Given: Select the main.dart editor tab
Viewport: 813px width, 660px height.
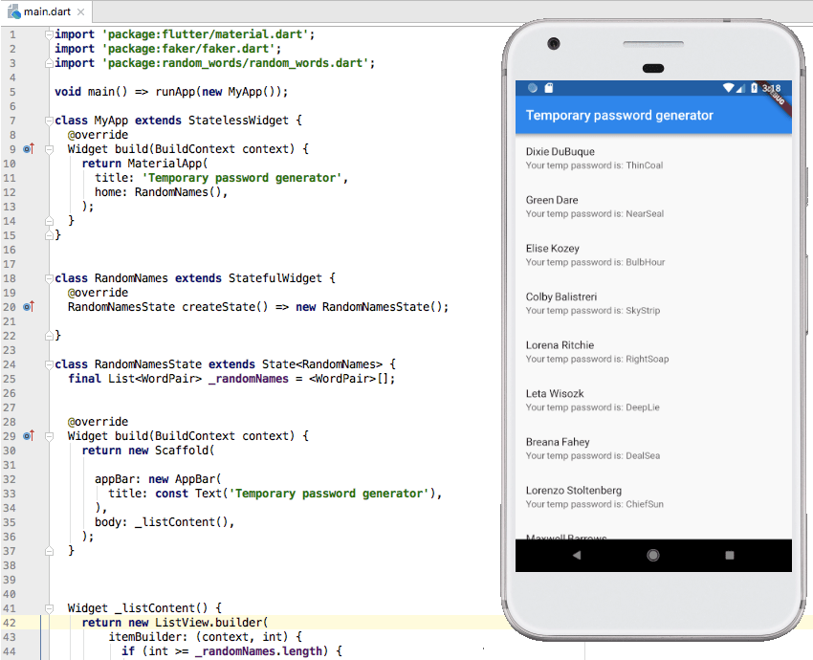Looking at the screenshot, I should click(x=46, y=11).
